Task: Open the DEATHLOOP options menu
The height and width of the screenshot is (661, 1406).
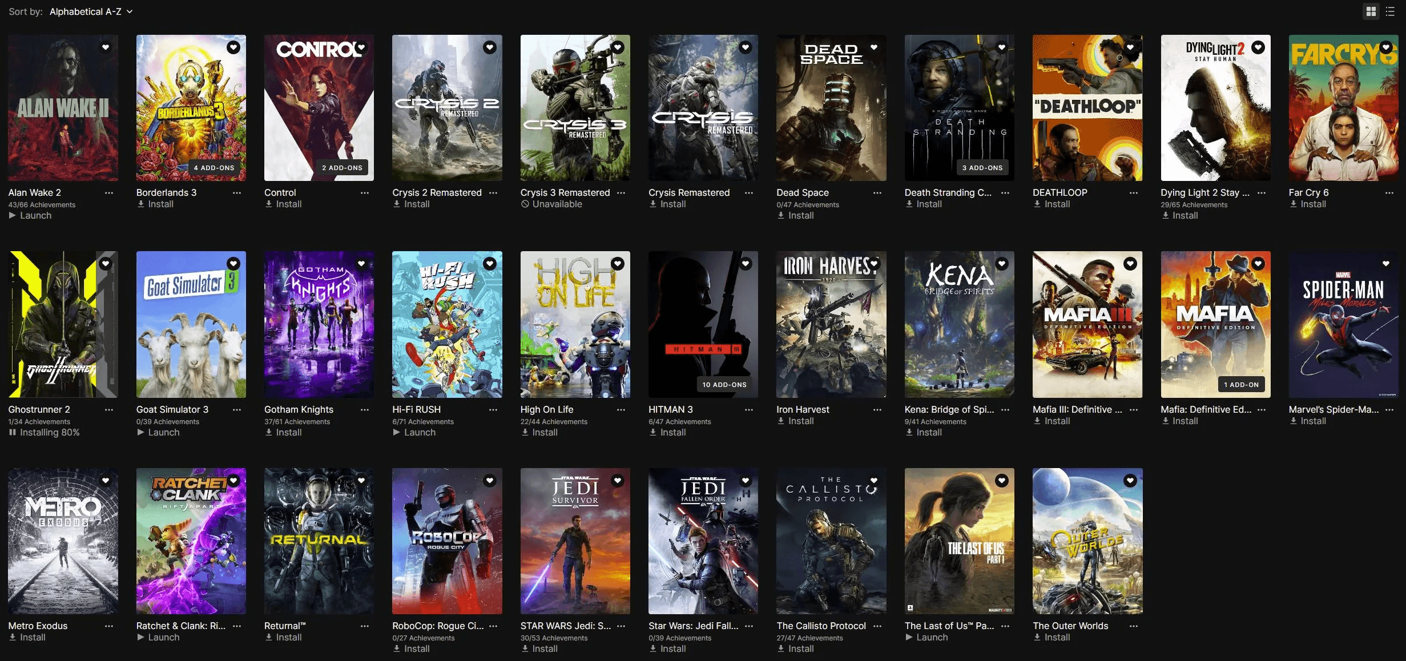Action: click(1132, 193)
